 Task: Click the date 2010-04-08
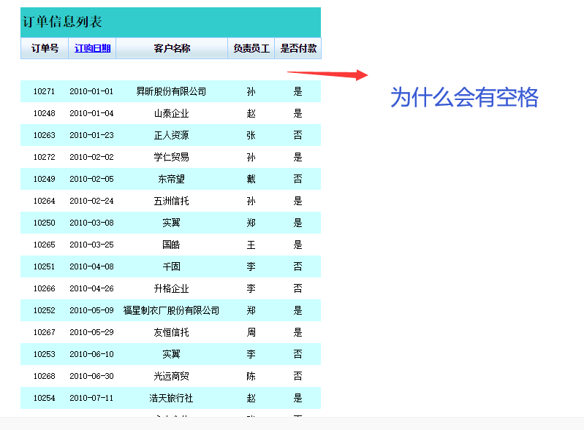(91, 266)
